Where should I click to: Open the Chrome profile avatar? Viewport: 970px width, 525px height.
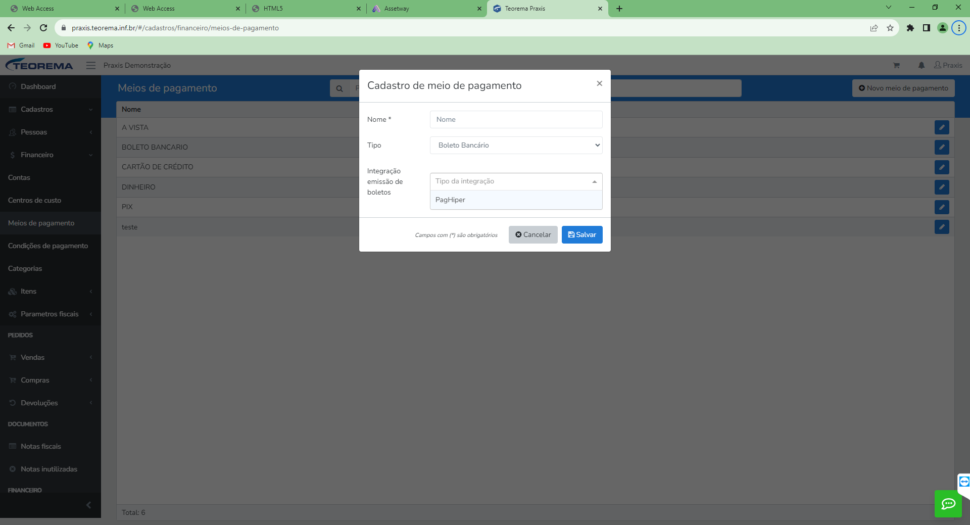pos(943,28)
